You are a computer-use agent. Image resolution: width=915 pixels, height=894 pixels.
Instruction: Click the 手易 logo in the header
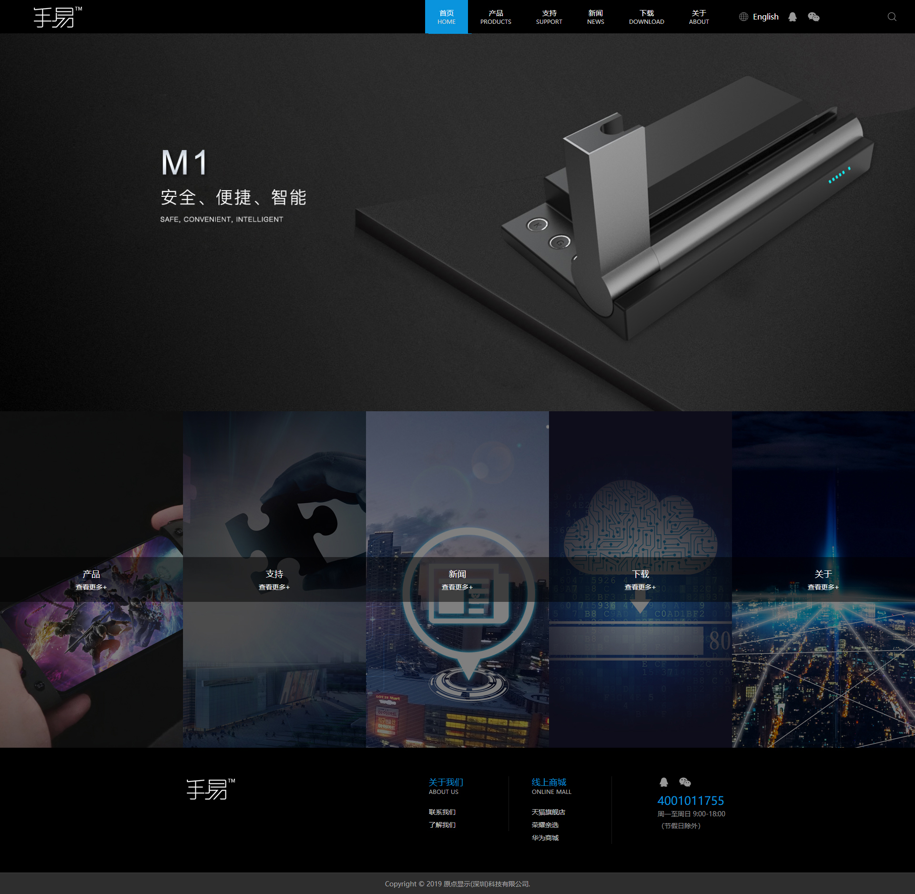(x=58, y=17)
